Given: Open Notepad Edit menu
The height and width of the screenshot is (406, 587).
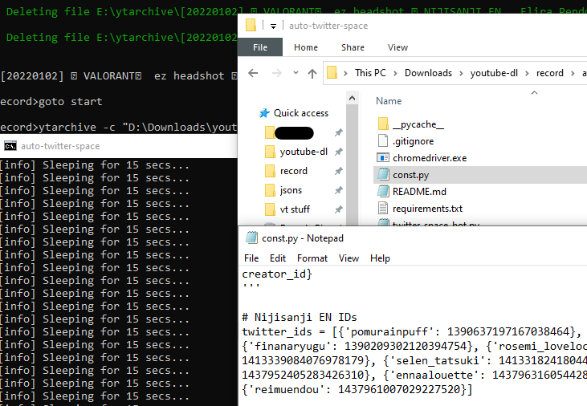Looking at the screenshot, I should 277,258.
